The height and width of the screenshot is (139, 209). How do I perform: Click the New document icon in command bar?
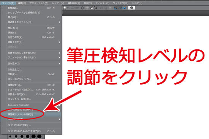(65, 8)
